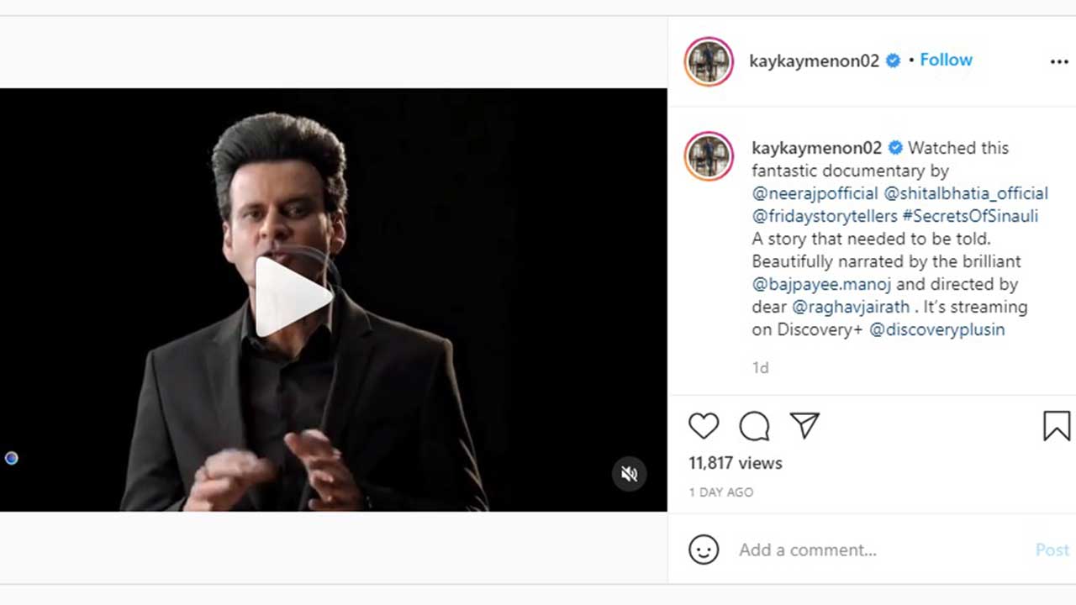The width and height of the screenshot is (1076, 605).
Task: Like the post with the heart icon
Action: (704, 426)
